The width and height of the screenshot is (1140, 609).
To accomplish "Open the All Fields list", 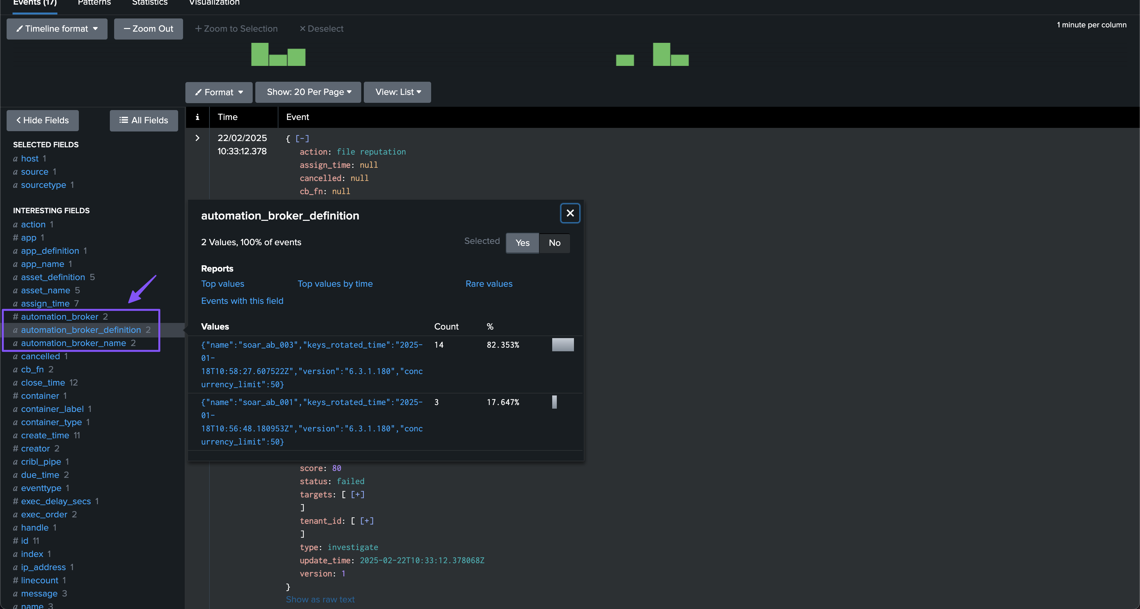I will [x=144, y=120].
